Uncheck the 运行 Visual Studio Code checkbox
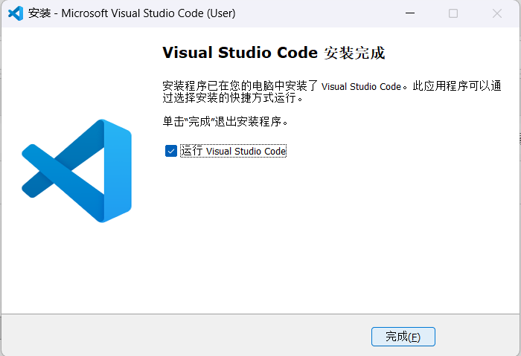The width and height of the screenshot is (521, 356). coord(171,151)
